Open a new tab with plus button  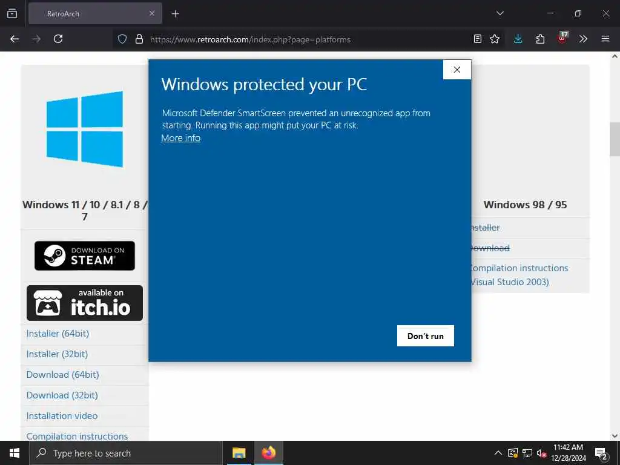(175, 14)
